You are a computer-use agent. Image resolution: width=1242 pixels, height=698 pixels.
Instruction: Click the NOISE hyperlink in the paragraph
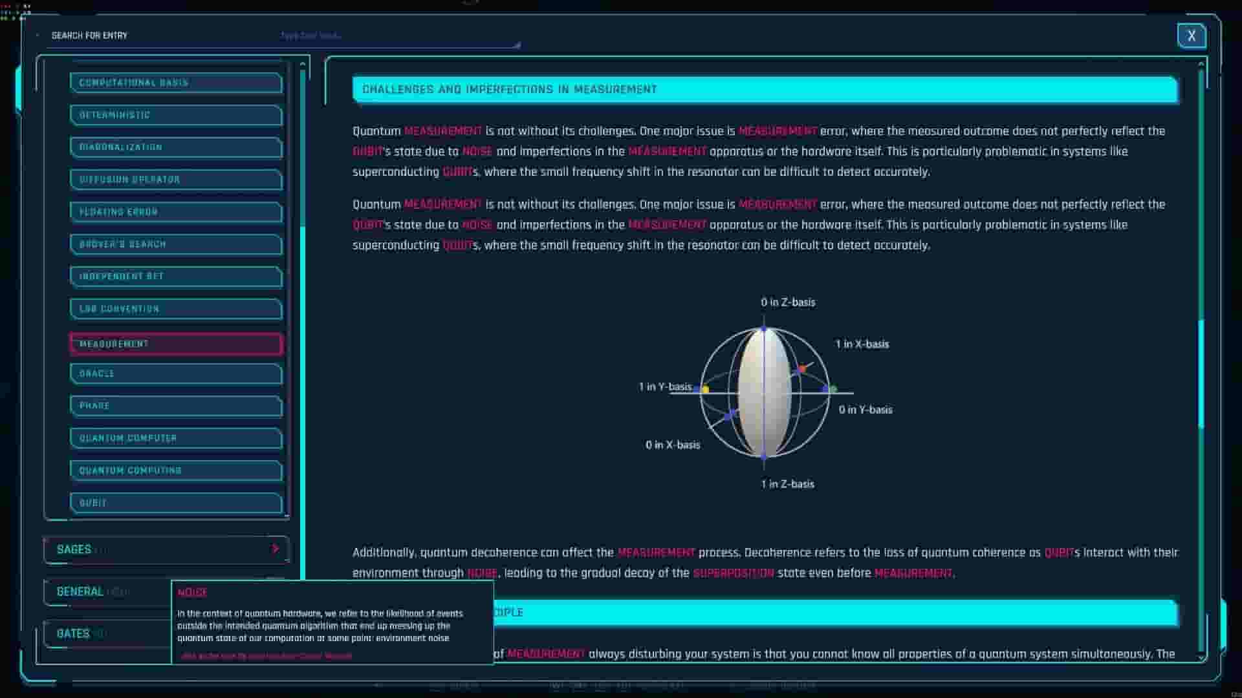476,151
